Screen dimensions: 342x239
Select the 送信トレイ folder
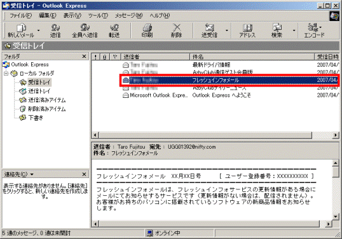tap(39, 91)
